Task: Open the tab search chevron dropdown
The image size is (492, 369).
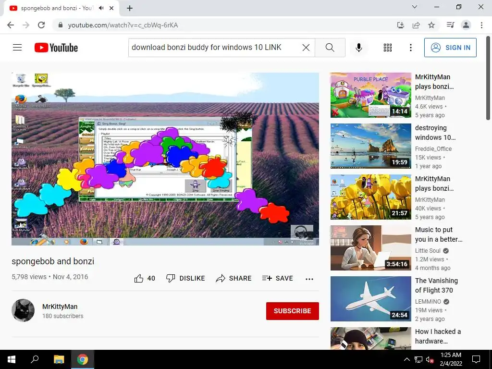Action: [415, 7]
